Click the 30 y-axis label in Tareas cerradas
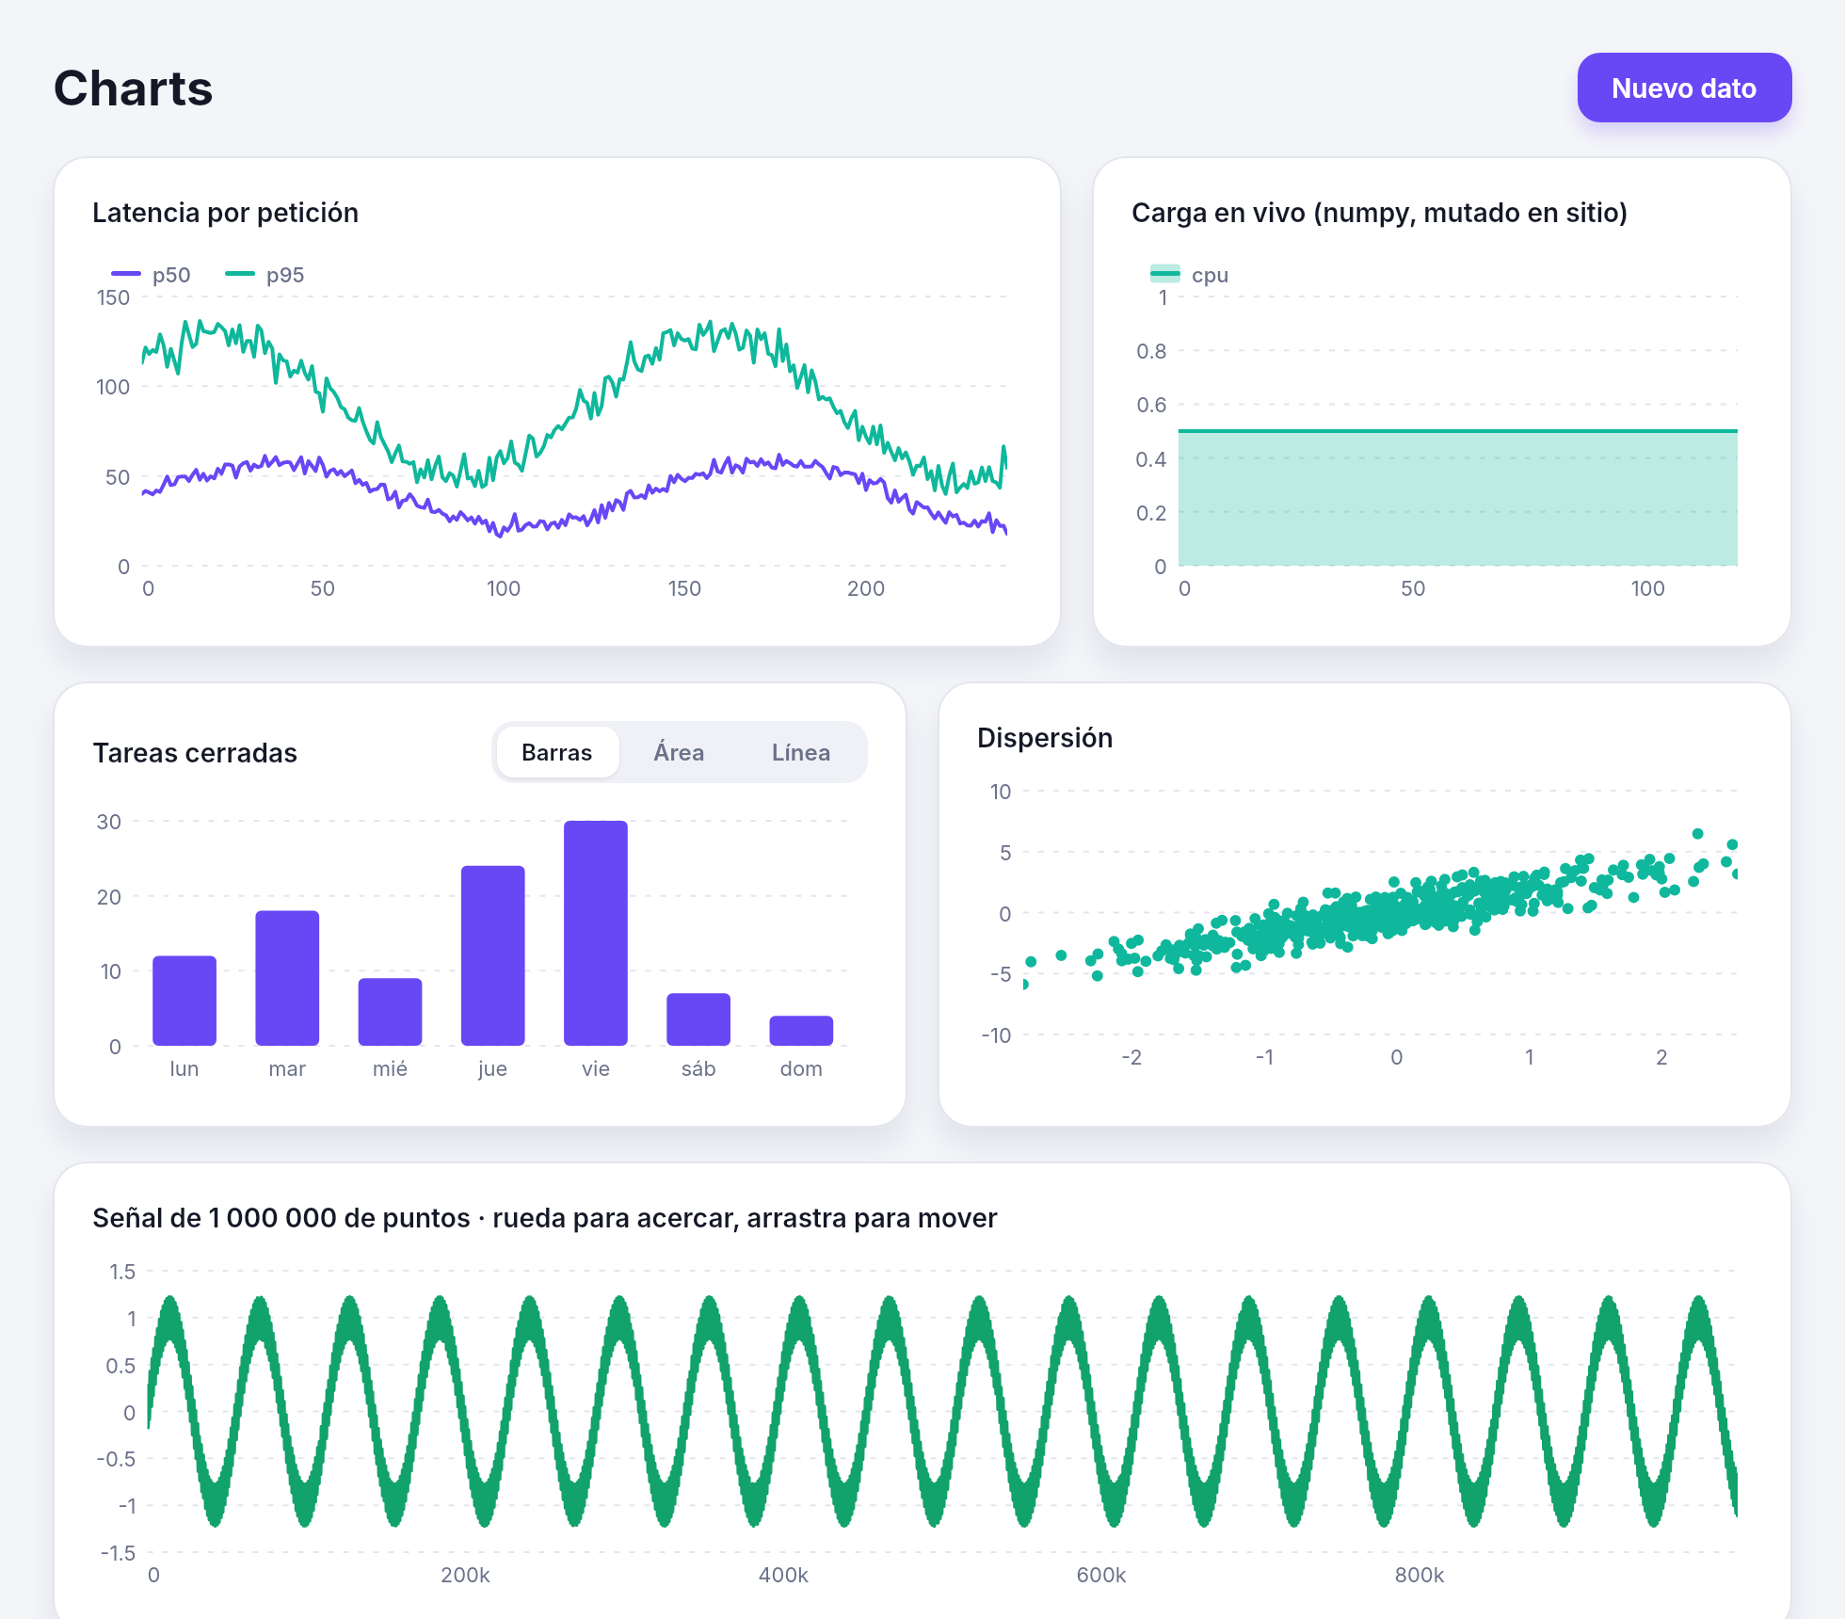This screenshot has width=1845, height=1619. (109, 822)
